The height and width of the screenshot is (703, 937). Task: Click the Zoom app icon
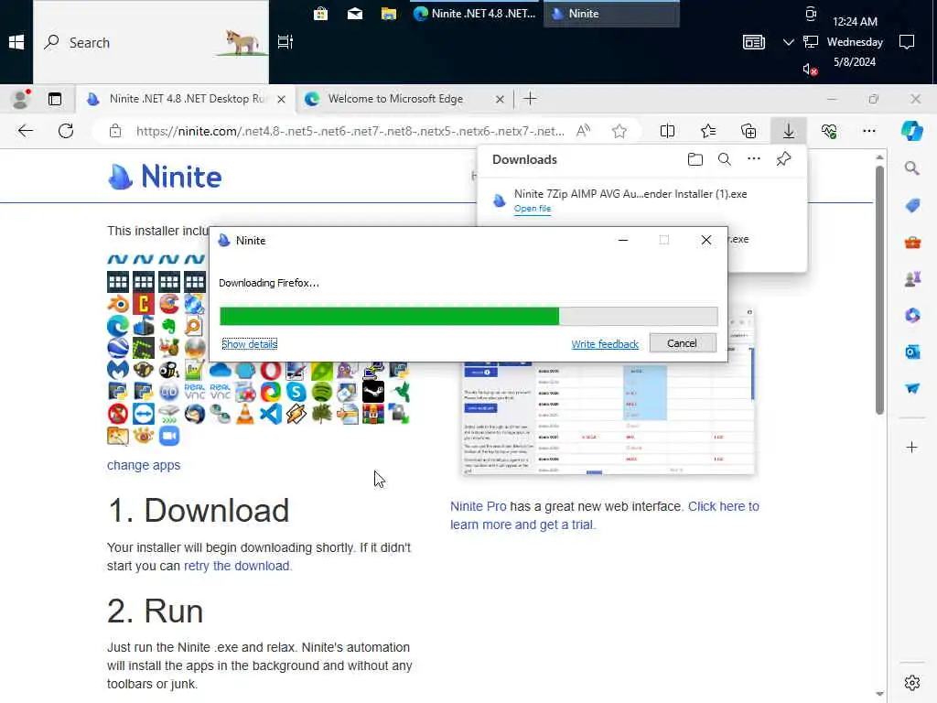pos(169,436)
